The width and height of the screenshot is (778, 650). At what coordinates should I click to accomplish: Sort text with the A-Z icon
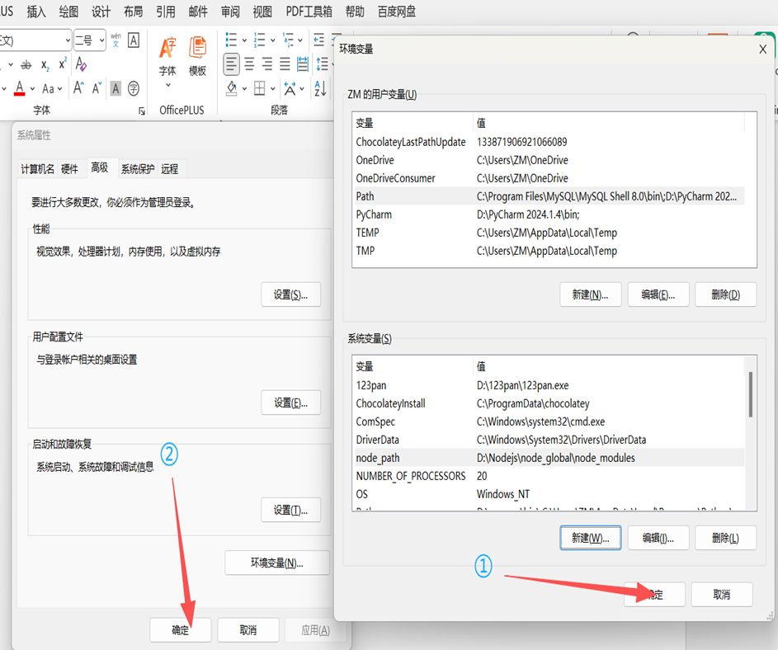coord(321,88)
